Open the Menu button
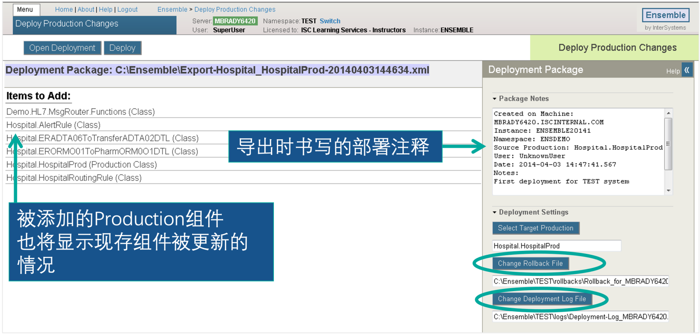 click(26, 9)
